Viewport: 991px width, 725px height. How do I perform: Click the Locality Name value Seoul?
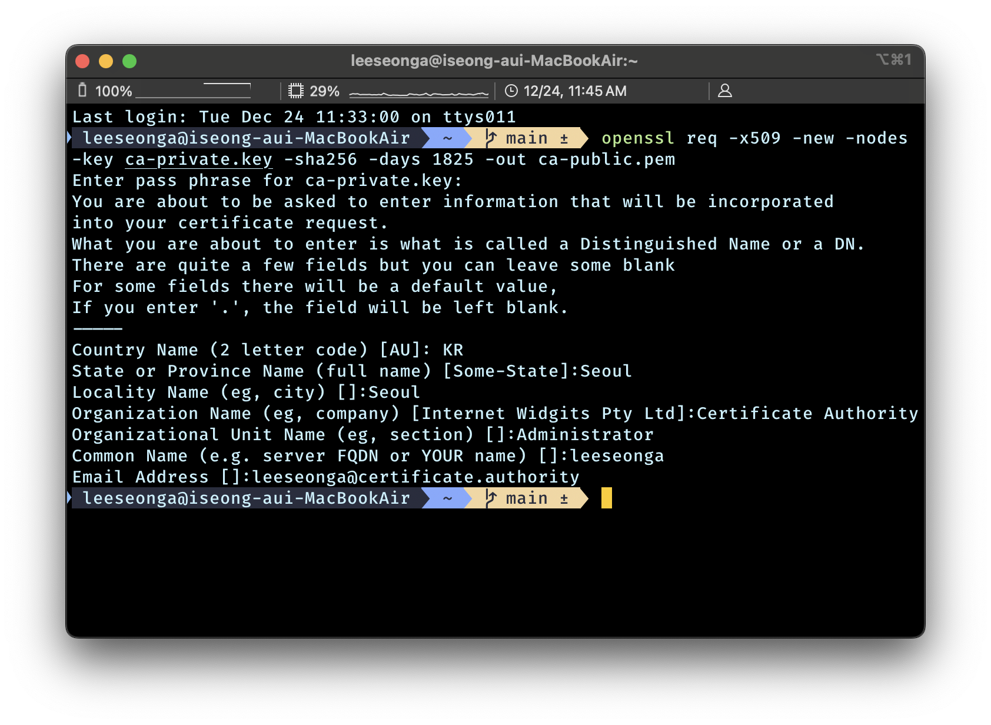(394, 393)
